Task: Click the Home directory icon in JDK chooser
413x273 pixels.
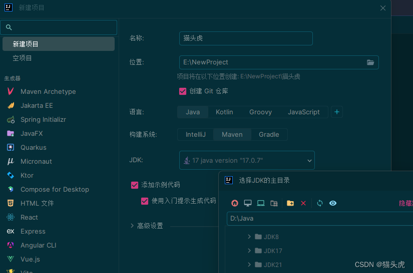Action: [235, 203]
